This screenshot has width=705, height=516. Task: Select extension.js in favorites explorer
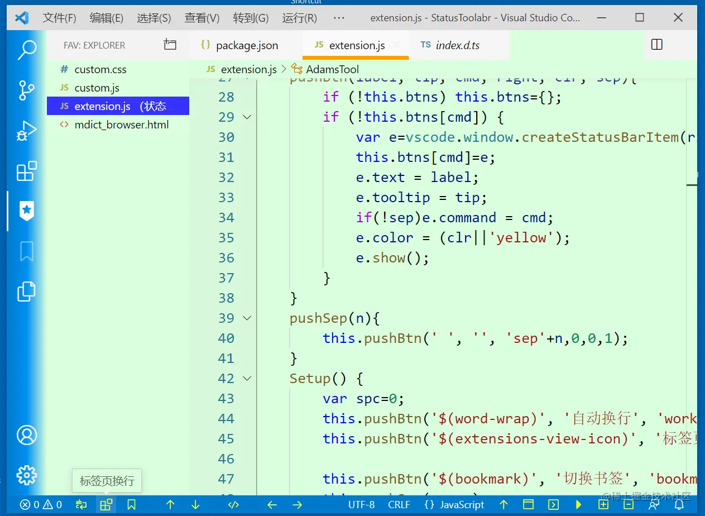118,106
